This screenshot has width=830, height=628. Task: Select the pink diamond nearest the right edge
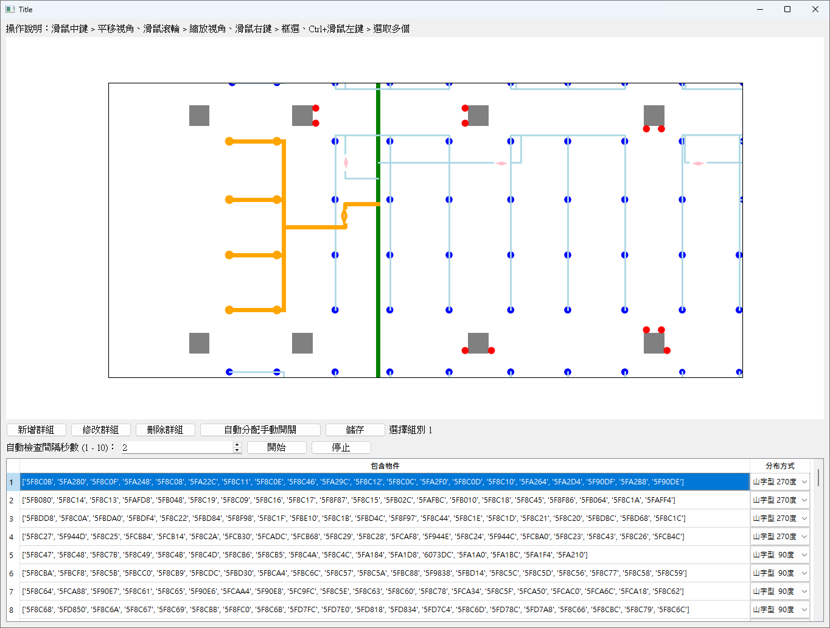point(698,163)
